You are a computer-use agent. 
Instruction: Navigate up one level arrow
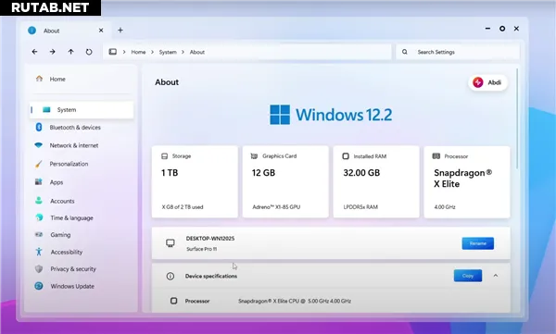click(71, 52)
